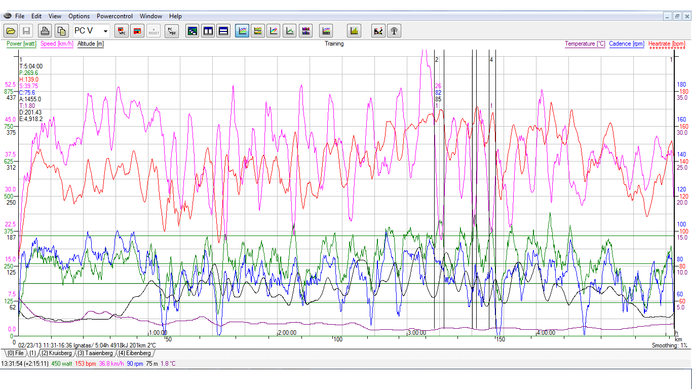The width and height of the screenshot is (692, 389).
Task: Download data from device to PC
Action: point(122,31)
